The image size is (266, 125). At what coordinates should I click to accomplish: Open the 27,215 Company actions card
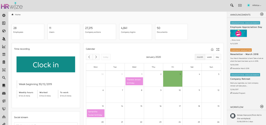(x=99, y=32)
